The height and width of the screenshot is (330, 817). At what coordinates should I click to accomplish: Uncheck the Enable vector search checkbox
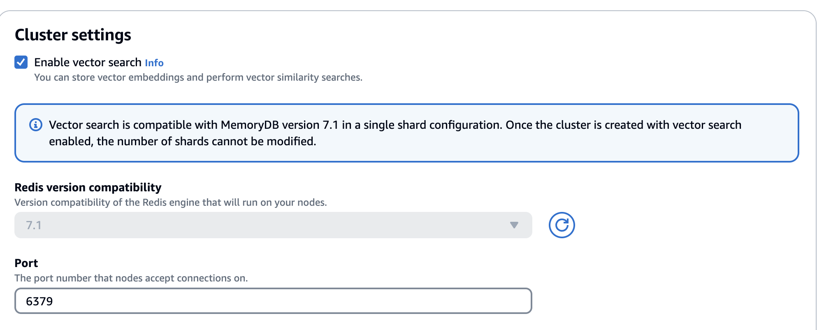click(x=21, y=62)
